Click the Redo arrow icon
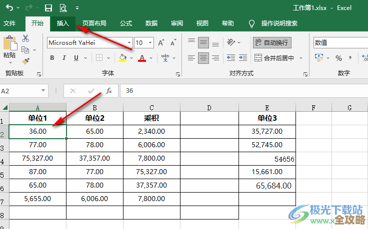Image resolution: width=368 pixels, height=229 pixels. pyautogui.click(x=29, y=8)
